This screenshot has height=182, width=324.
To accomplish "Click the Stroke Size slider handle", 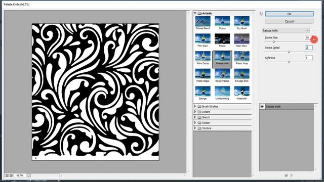I will coord(274,42).
